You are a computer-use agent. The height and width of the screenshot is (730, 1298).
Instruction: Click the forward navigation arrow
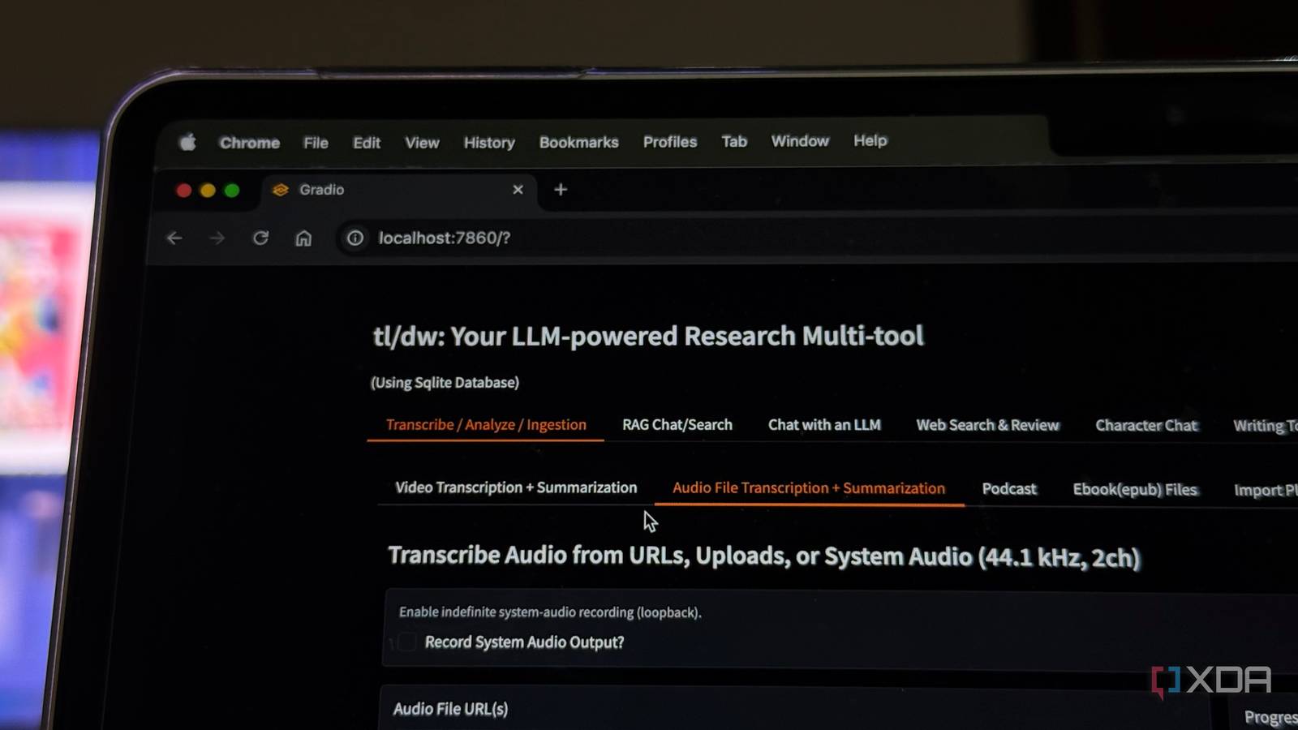click(217, 238)
